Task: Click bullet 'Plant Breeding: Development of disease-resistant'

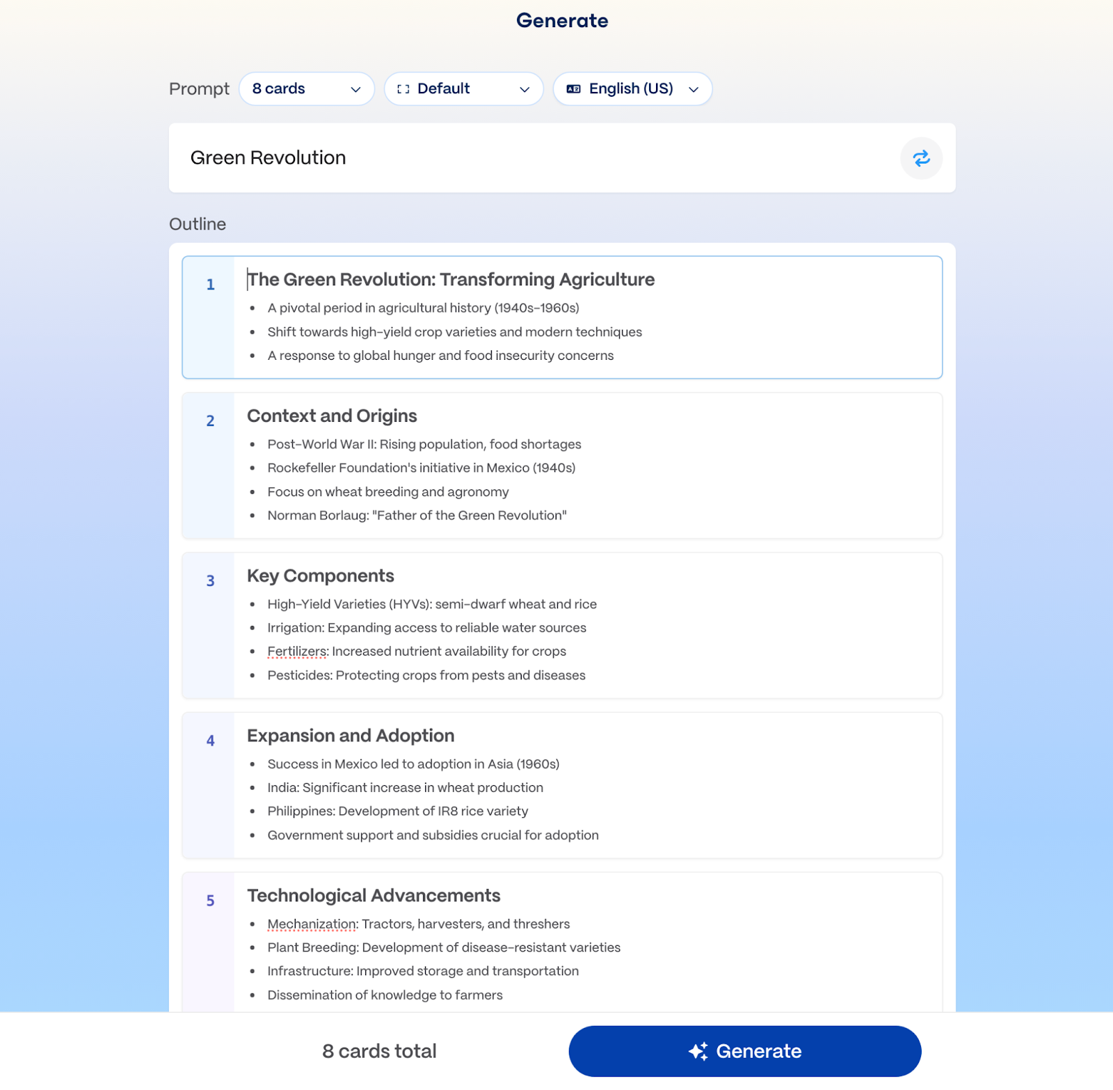Action: click(x=444, y=948)
